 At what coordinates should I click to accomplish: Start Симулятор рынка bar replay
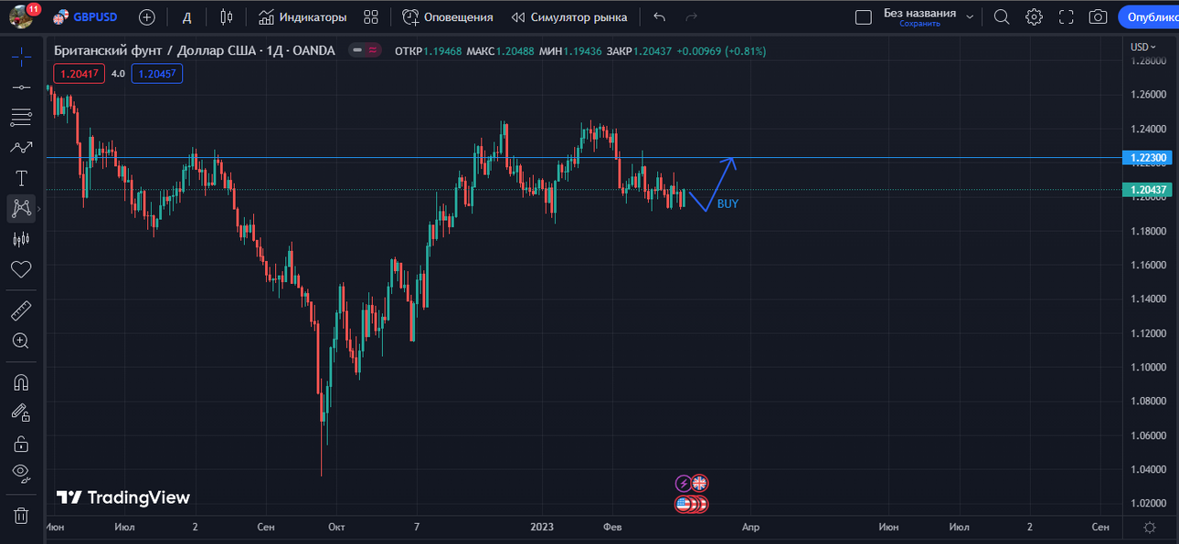point(569,17)
